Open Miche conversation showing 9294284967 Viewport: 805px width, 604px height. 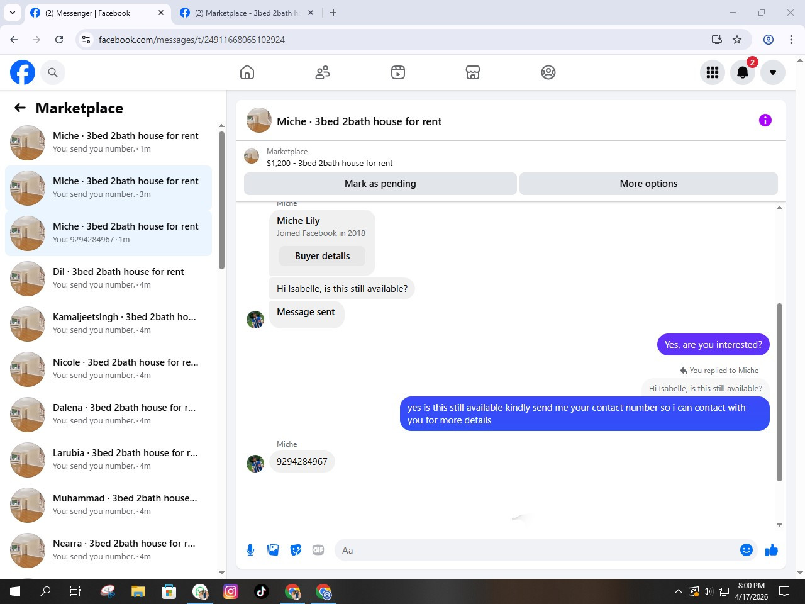[x=108, y=233]
